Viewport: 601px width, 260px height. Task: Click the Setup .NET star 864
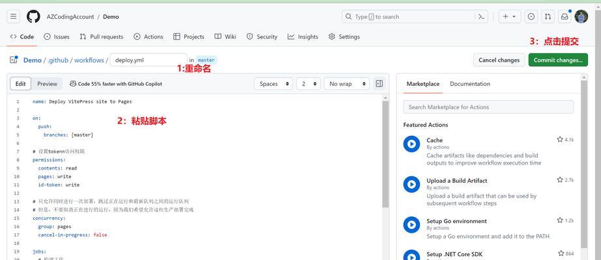(566, 253)
